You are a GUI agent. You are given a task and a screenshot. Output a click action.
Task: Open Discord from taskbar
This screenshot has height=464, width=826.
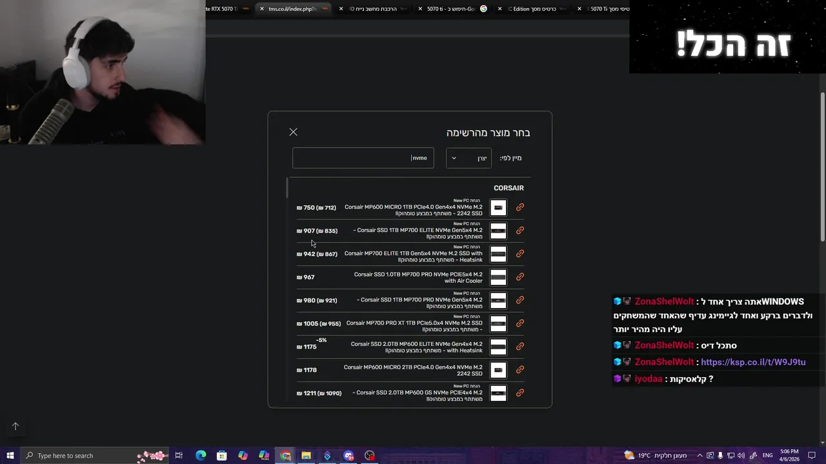pos(348,456)
